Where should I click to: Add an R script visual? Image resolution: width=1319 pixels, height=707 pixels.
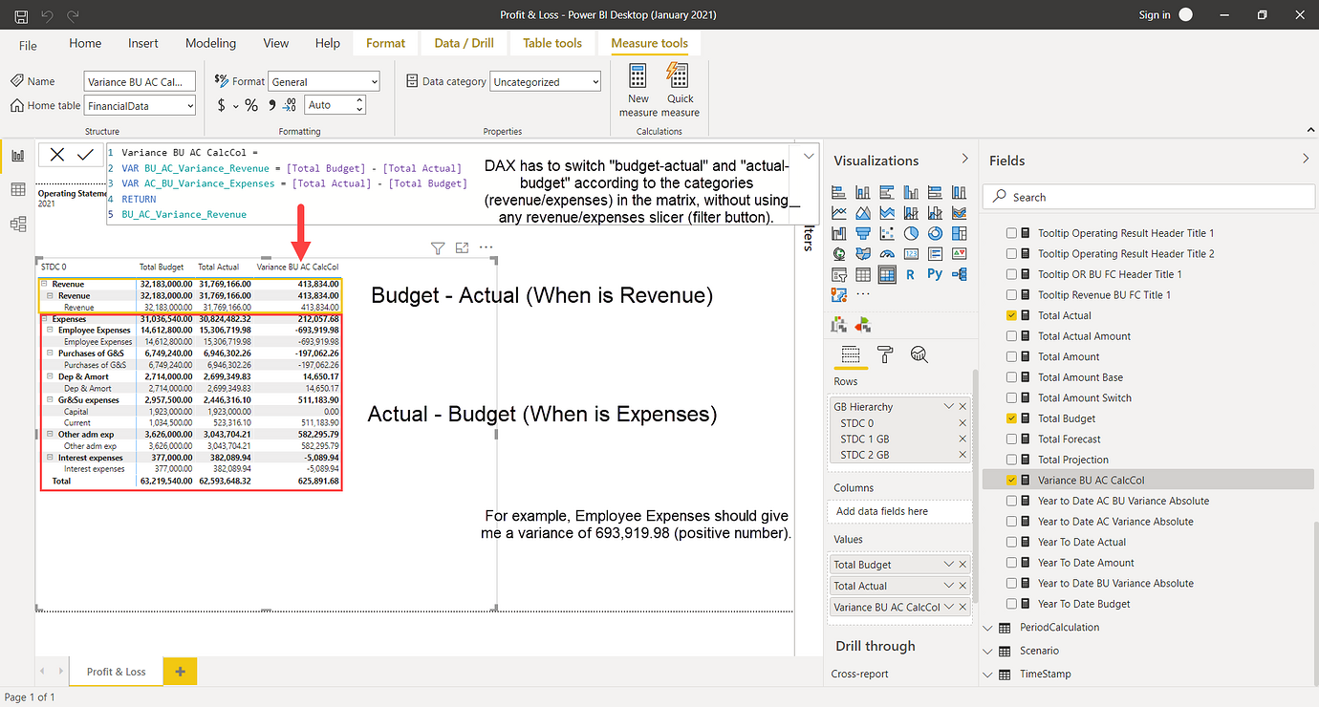coord(910,274)
